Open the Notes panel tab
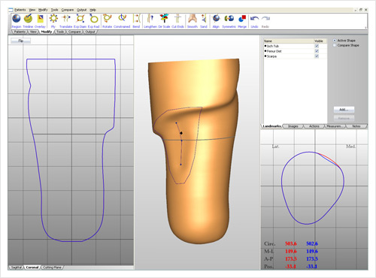Screen dimensions: 376x278 356,126
